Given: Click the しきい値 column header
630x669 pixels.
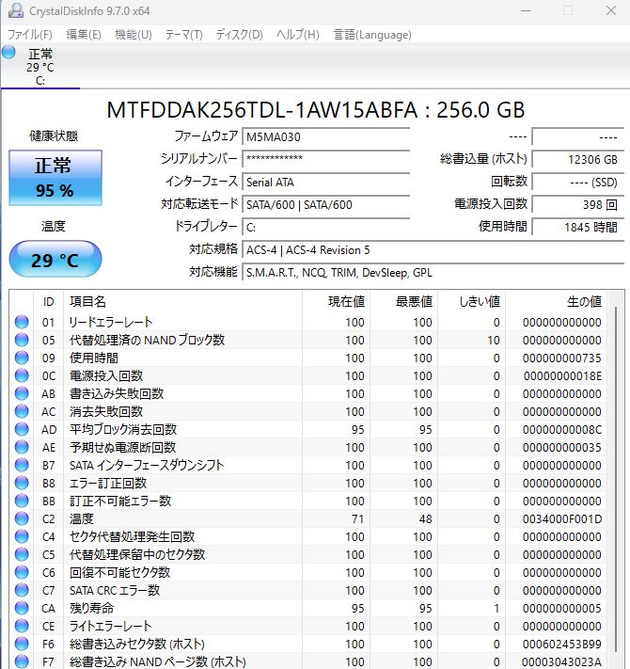Looking at the screenshot, I should pos(472,302).
